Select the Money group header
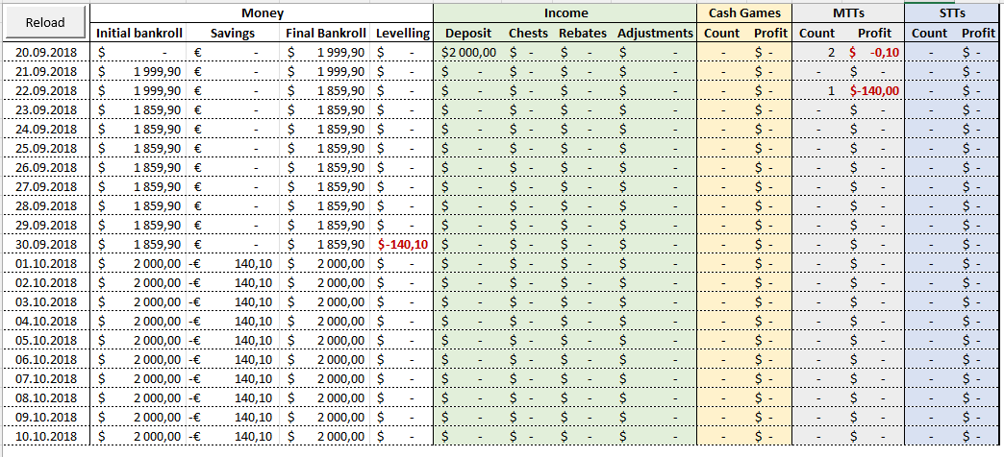 [262, 13]
